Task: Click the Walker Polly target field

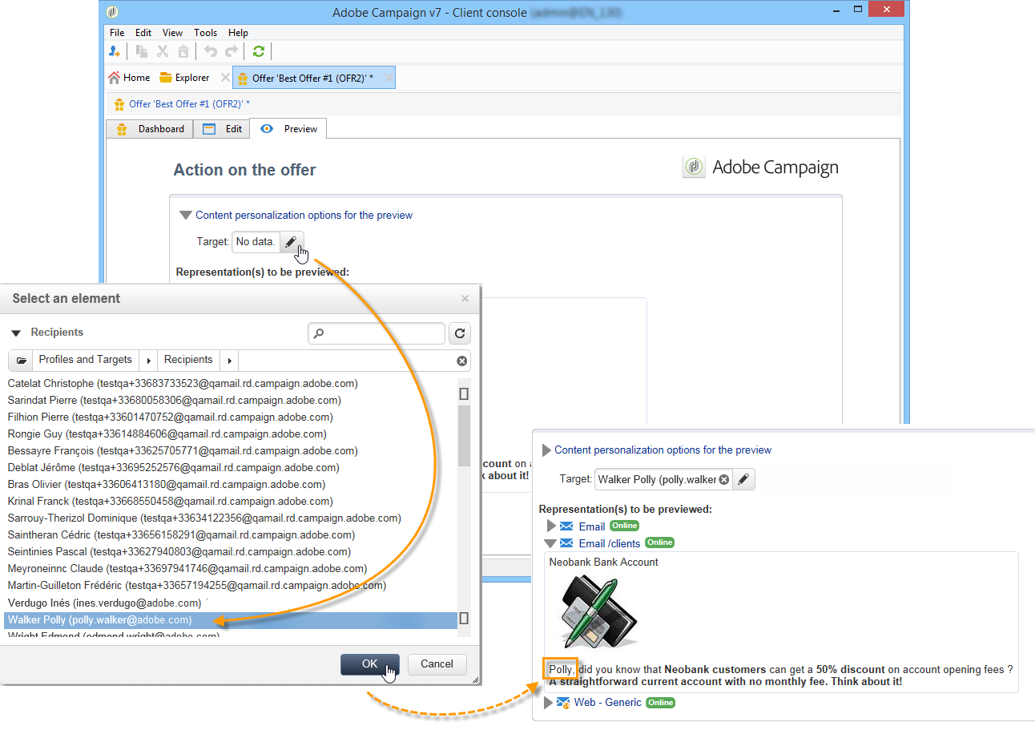Action: [x=663, y=479]
